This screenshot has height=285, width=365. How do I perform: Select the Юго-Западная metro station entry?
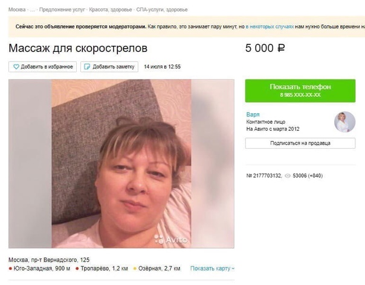click(x=39, y=269)
